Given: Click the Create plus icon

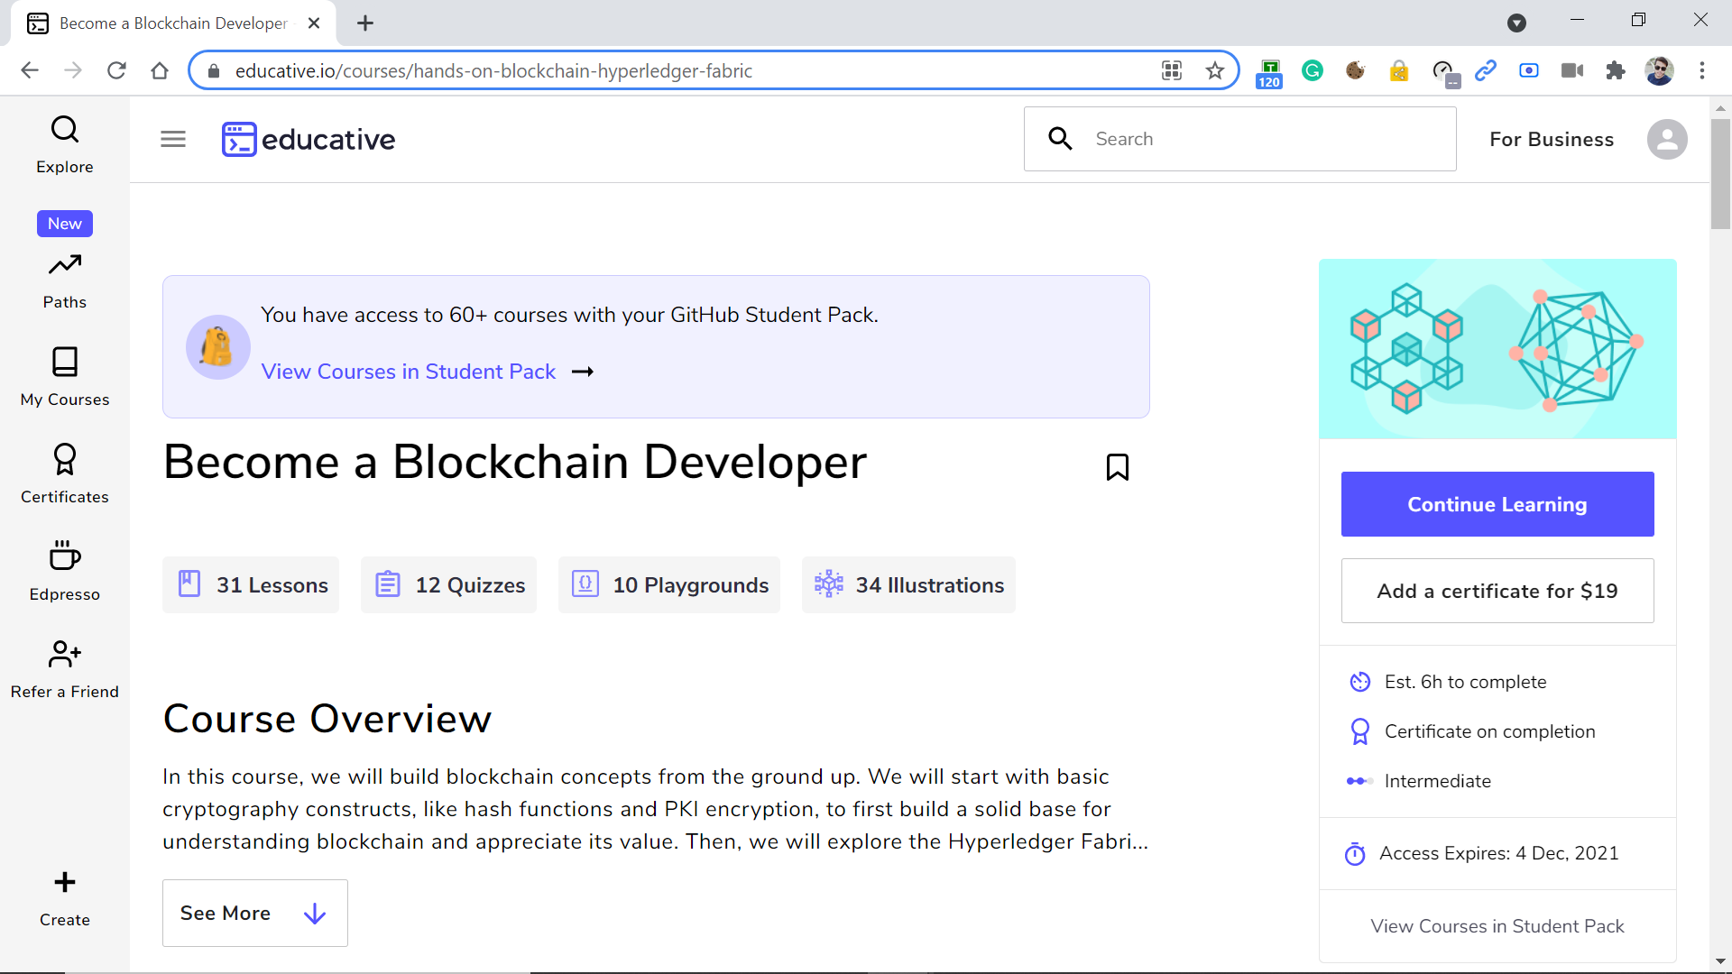Looking at the screenshot, I should pyautogui.click(x=64, y=882).
